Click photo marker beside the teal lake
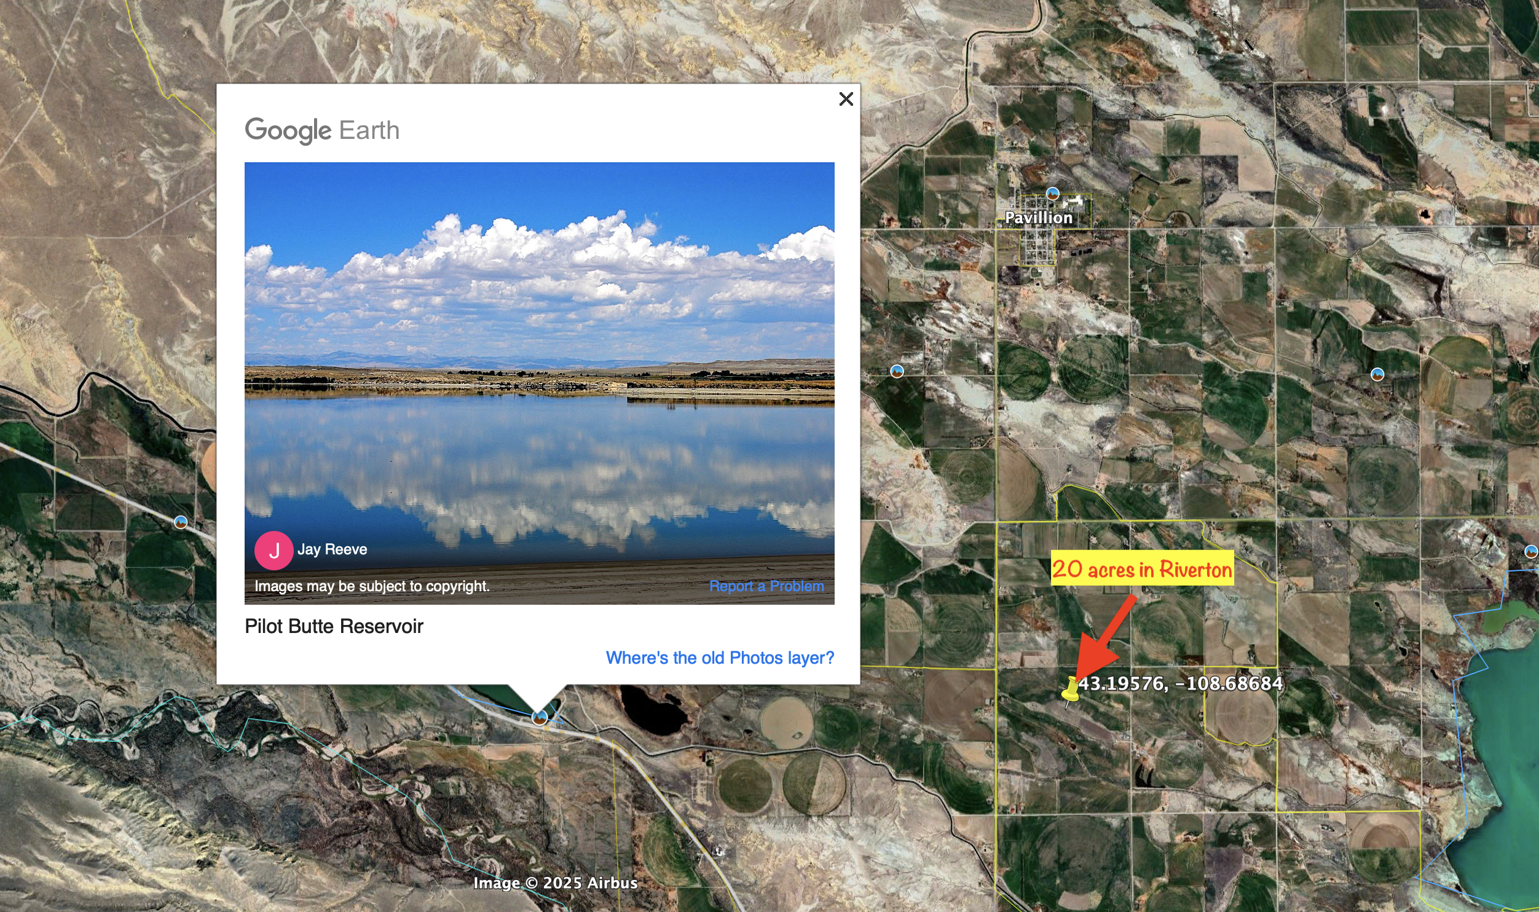The height and width of the screenshot is (912, 1539). (1532, 552)
